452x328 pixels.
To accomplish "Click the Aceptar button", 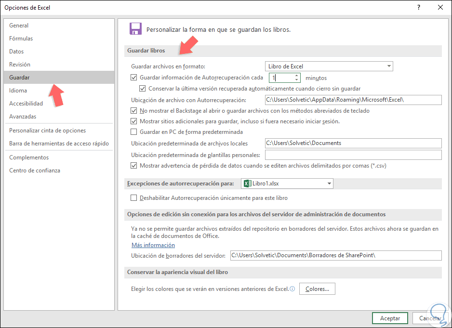I will (x=390, y=318).
